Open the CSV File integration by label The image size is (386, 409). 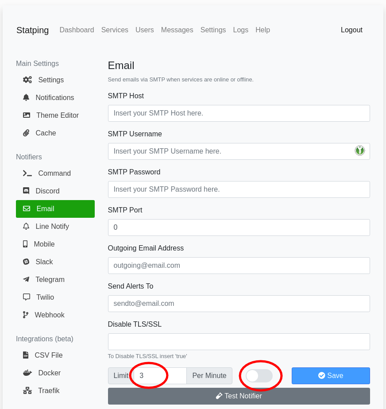click(49, 355)
